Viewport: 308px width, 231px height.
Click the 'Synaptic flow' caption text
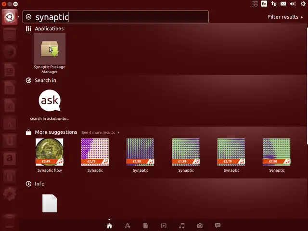point(50,170)
